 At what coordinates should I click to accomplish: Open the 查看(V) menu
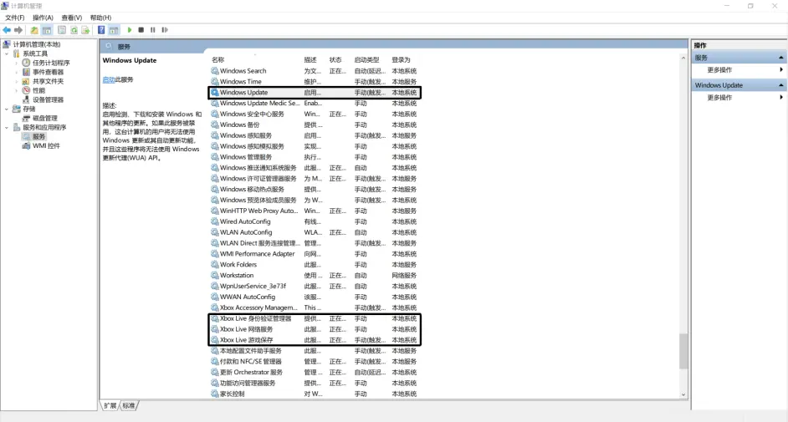pyautogui.click(x=71, y=18)
